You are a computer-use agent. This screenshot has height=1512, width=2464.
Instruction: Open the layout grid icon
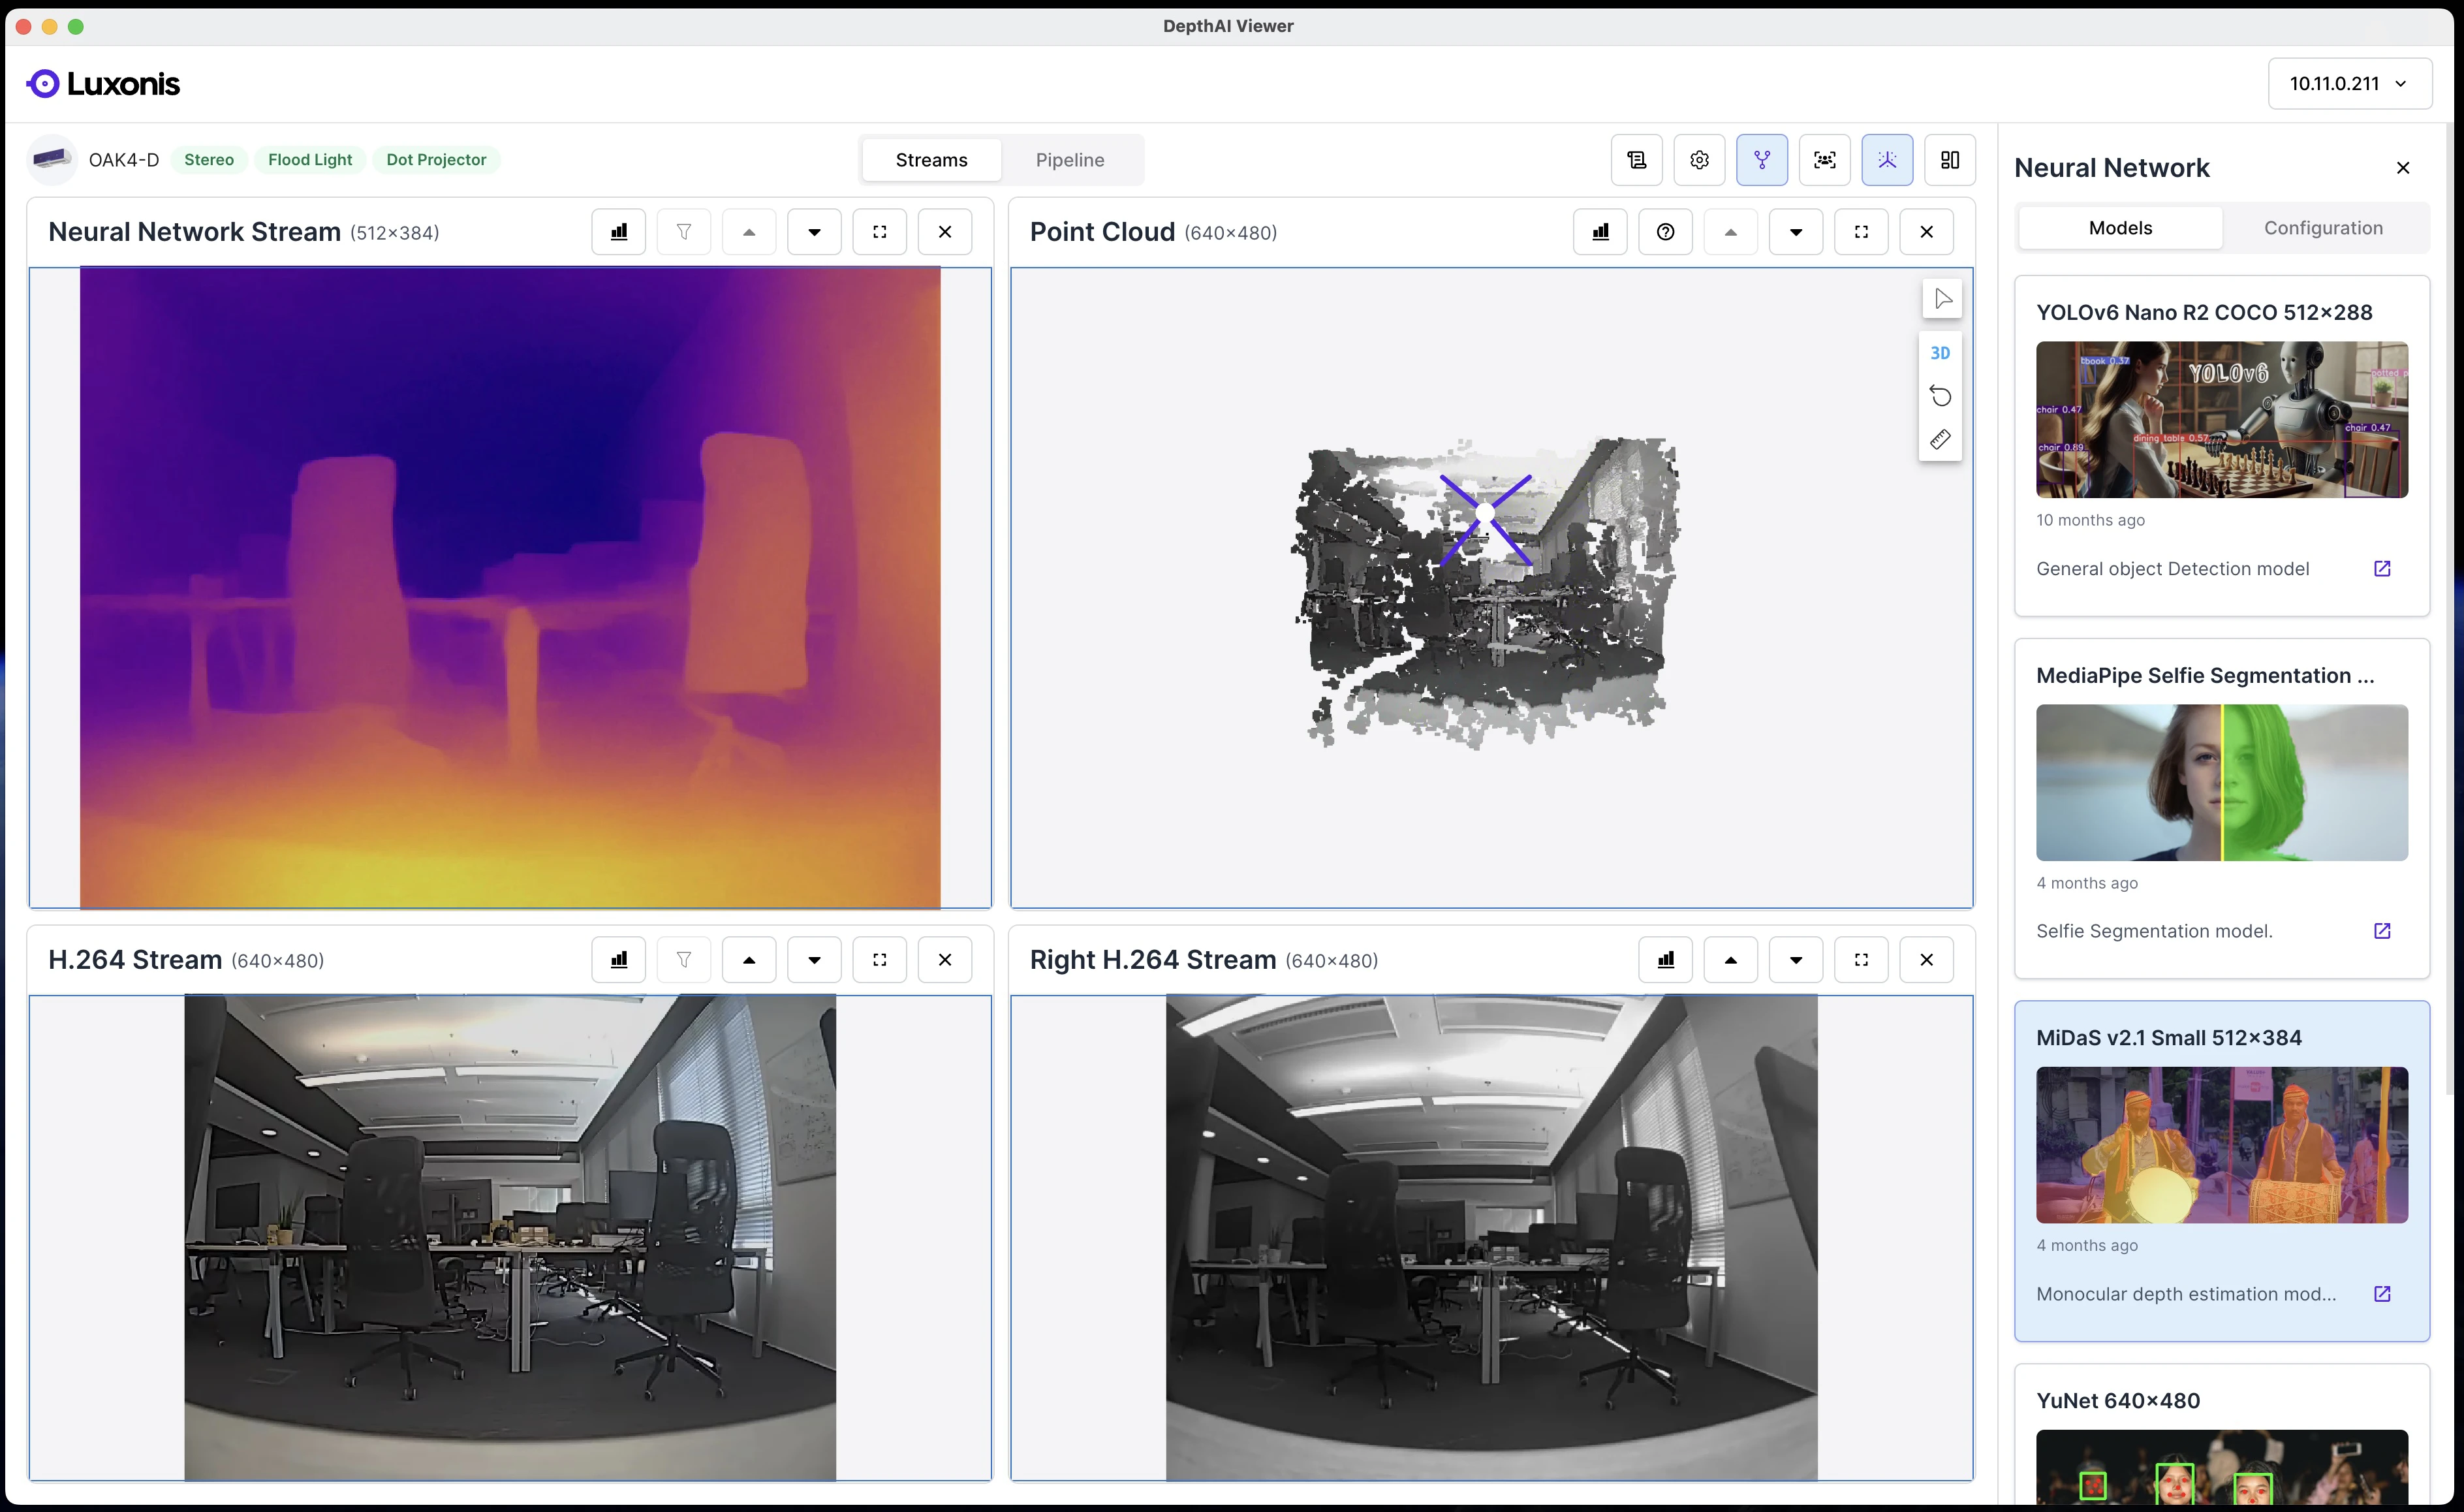tap(1949, 160)
